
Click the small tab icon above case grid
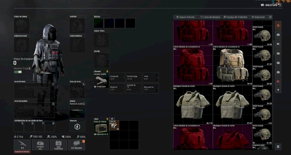[112, 119]
